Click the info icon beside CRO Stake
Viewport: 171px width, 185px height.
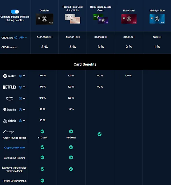click(16, 38)
